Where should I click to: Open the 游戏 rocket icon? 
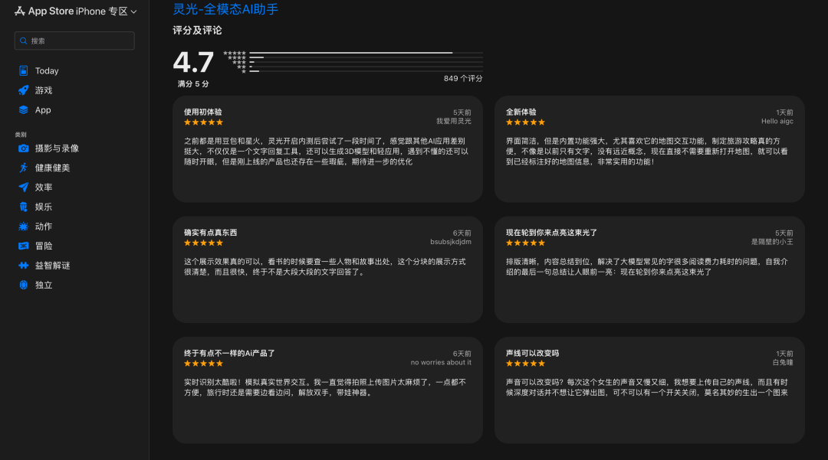(23, 90)
